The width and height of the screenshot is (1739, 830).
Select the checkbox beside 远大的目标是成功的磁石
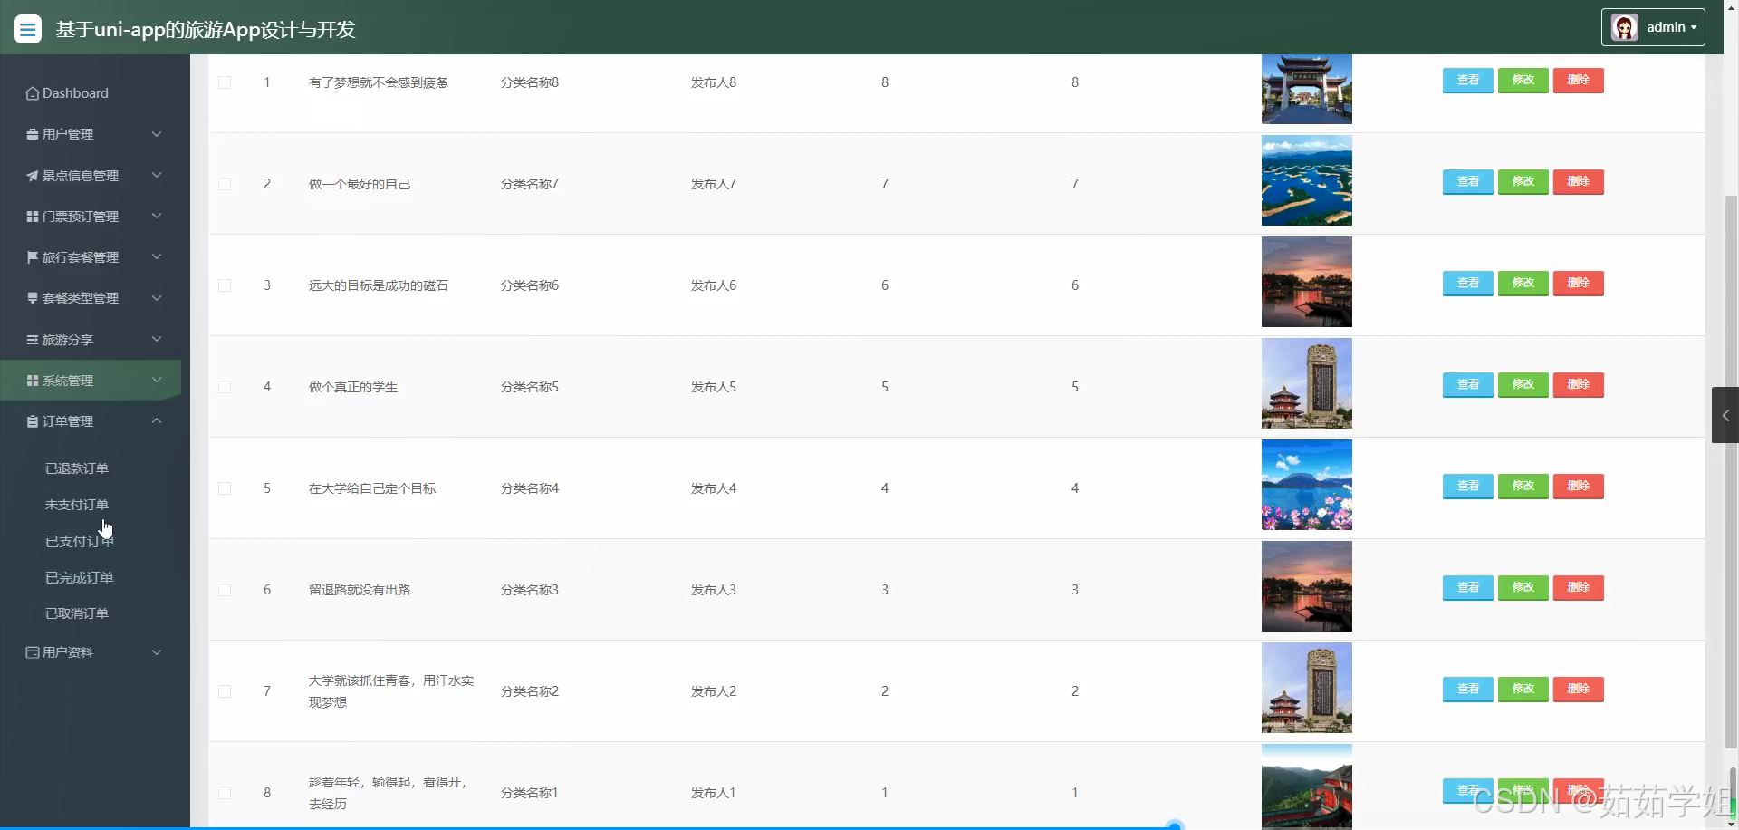[x=225, y=285]
